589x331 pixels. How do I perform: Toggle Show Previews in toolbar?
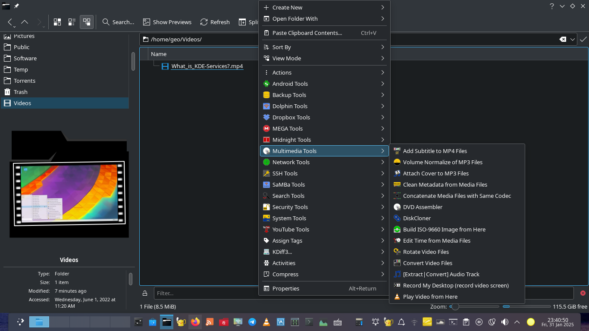point(167,22)
